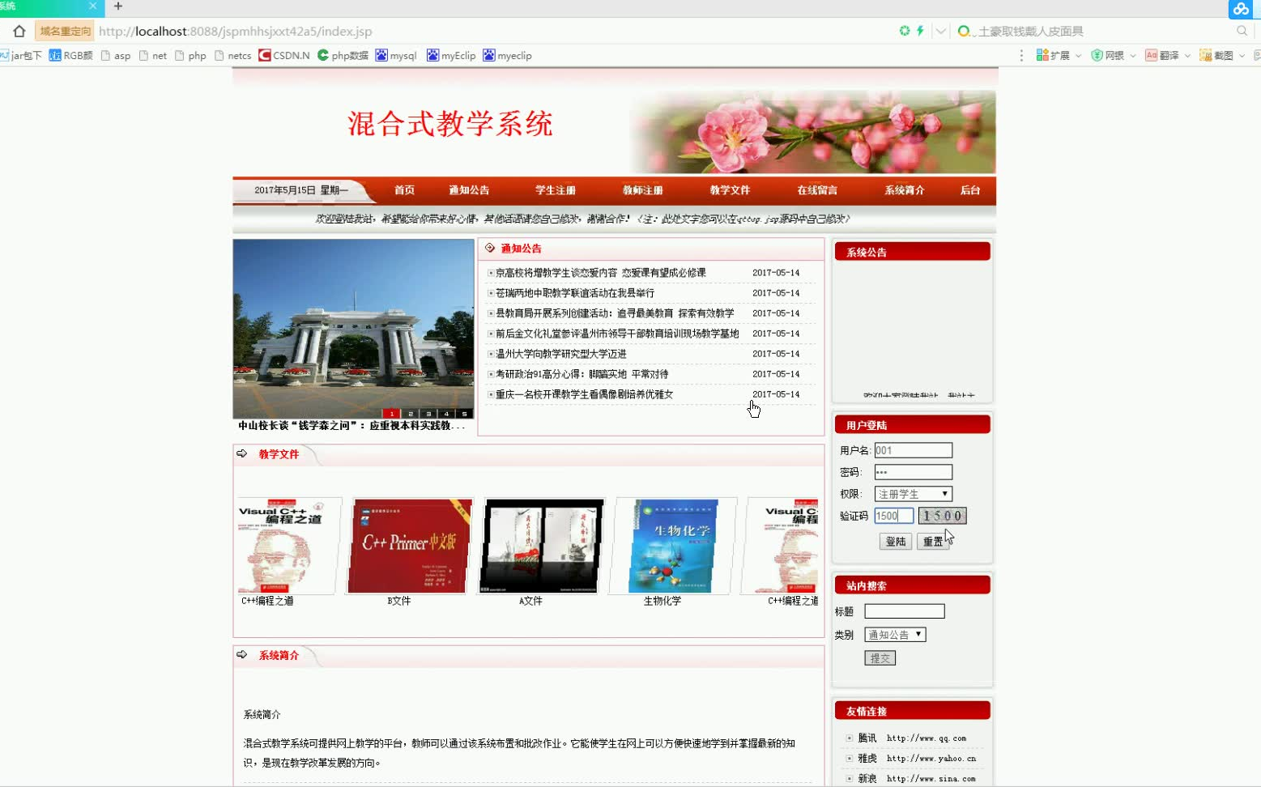This screenshot has width=1261, height=787.
Task: Toggle speed mode with the lightning icon
Action: pyautogui.click(x=921, y=30)
